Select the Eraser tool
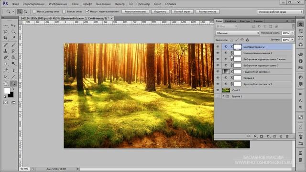 tap(5, 57)
